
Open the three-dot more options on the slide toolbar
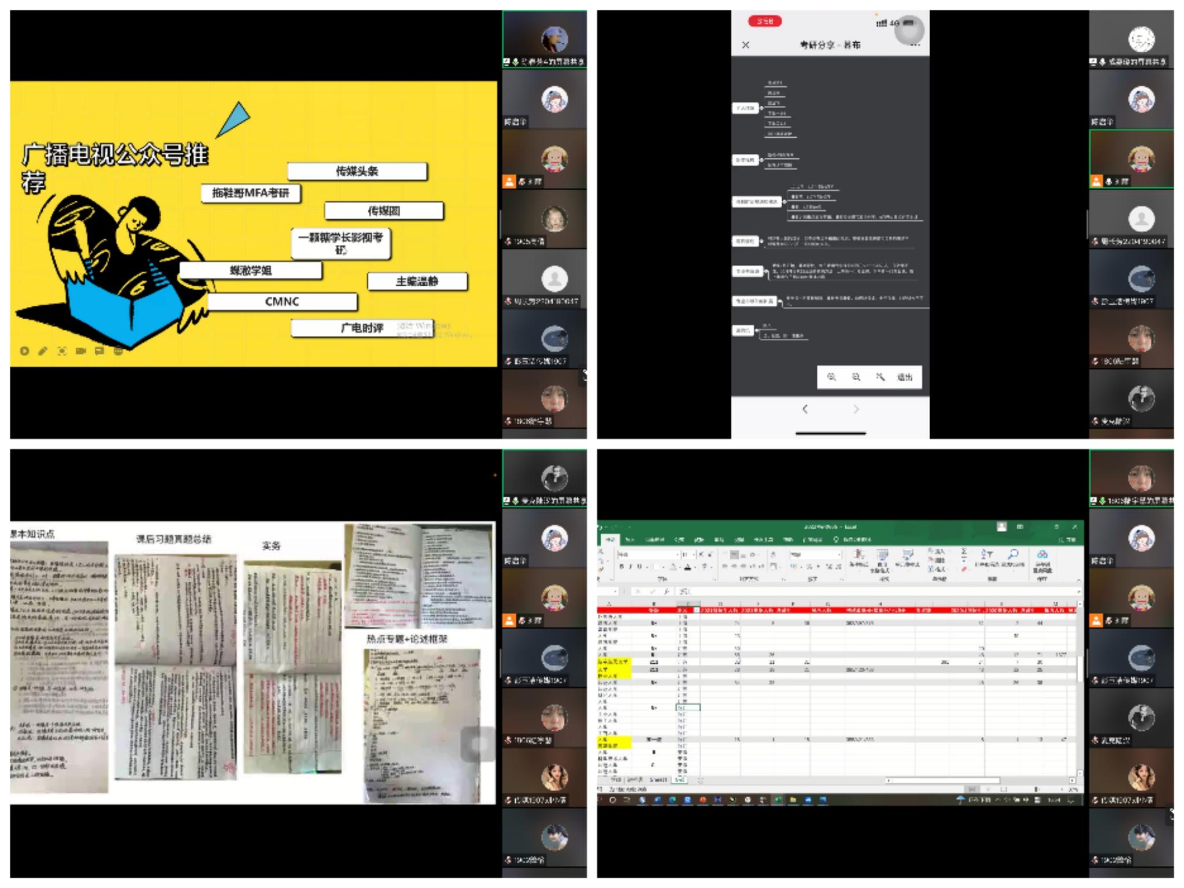point(119,351)
